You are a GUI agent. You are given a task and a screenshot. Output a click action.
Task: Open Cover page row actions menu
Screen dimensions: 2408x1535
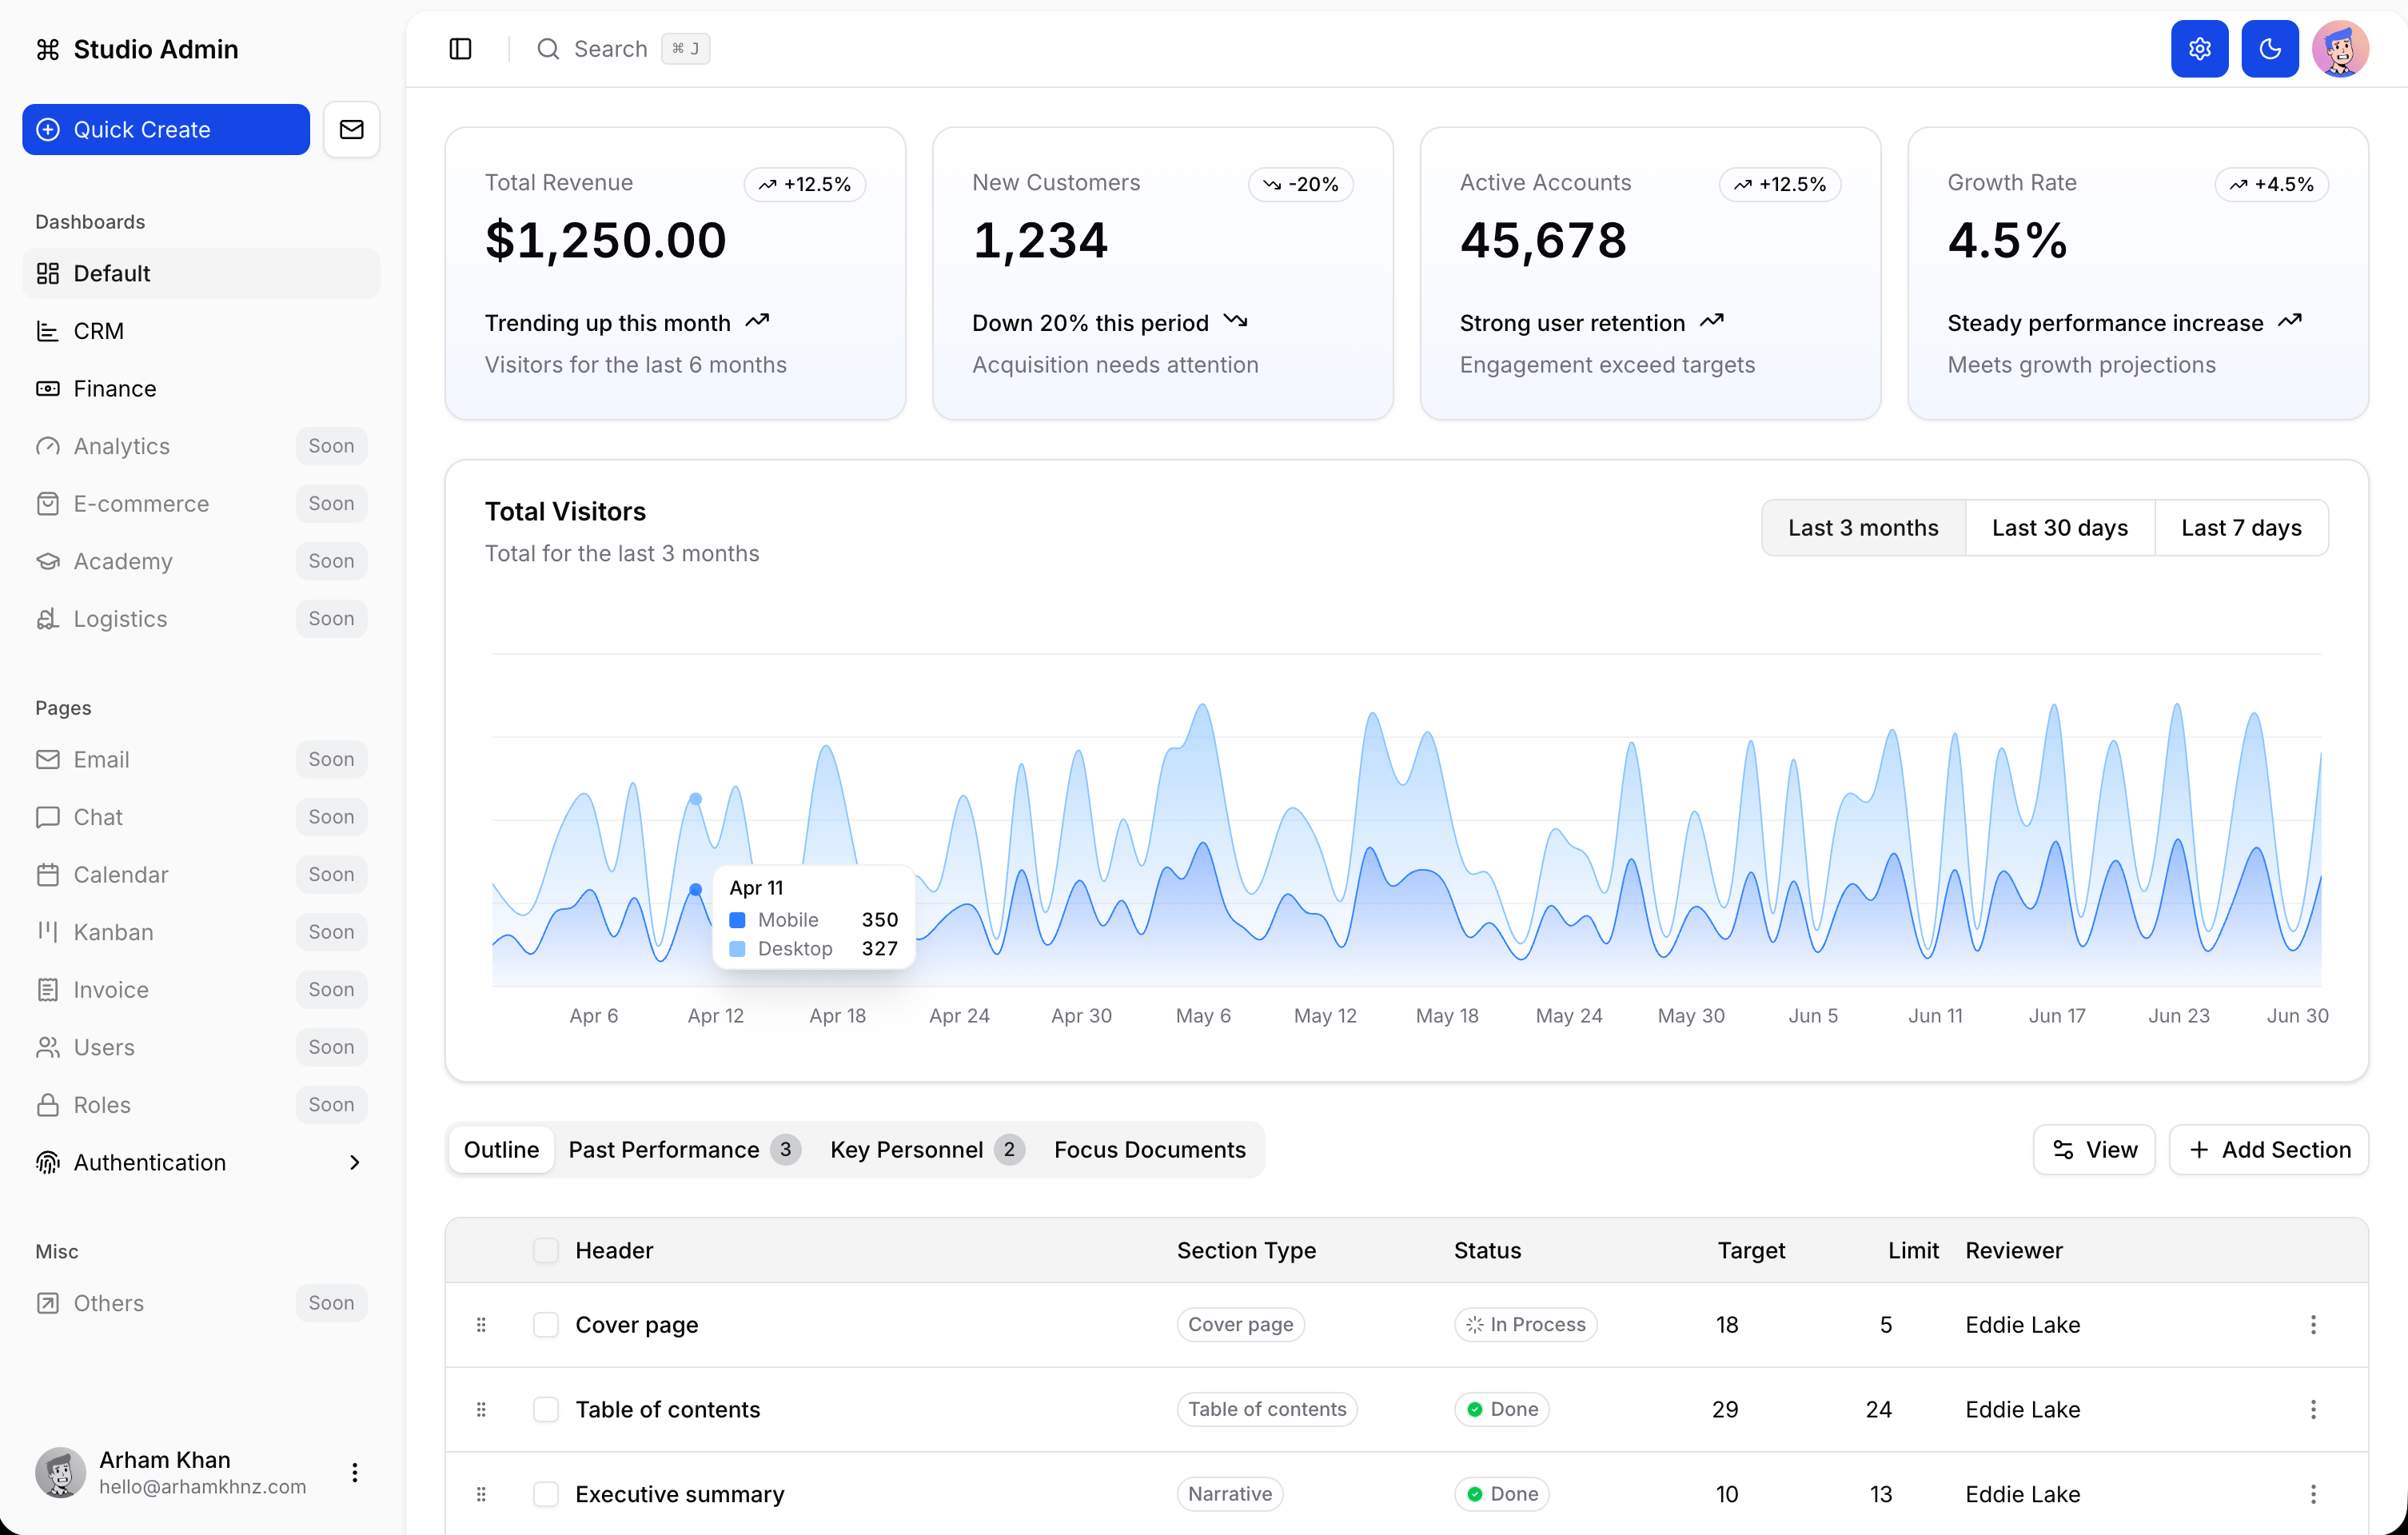[2313, 1324]
